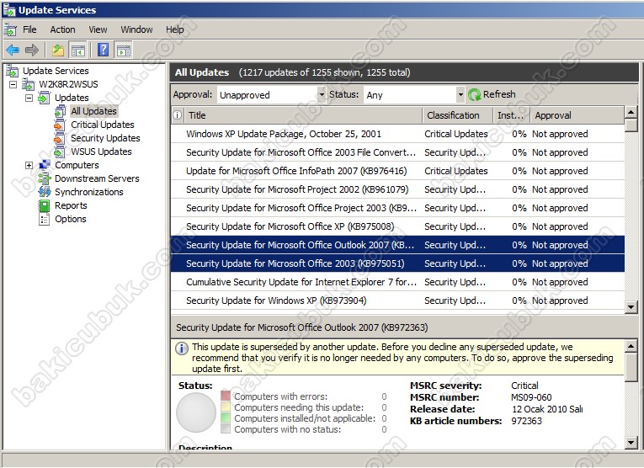Viewport: 644px width, 468px height.
Task: Select Security Updates label in the tree
Action: 105,138
